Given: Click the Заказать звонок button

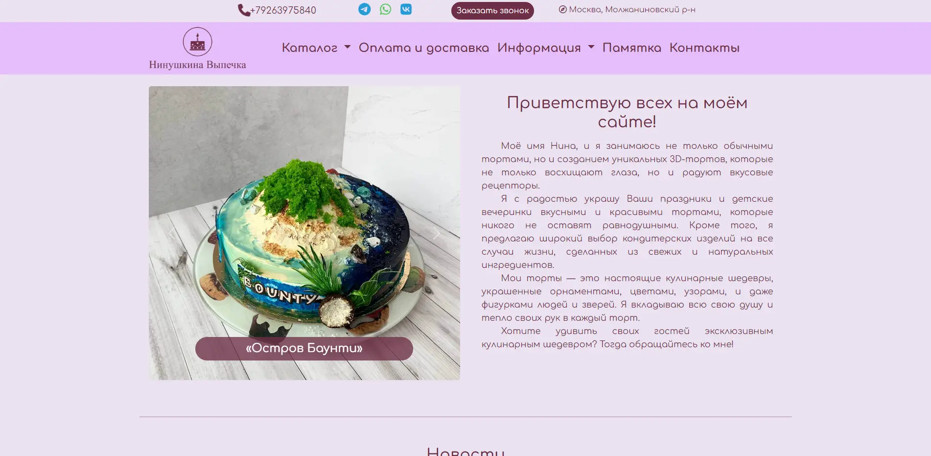Looking at the screenshot, I should pyautogui.click(x=492, y=10).
